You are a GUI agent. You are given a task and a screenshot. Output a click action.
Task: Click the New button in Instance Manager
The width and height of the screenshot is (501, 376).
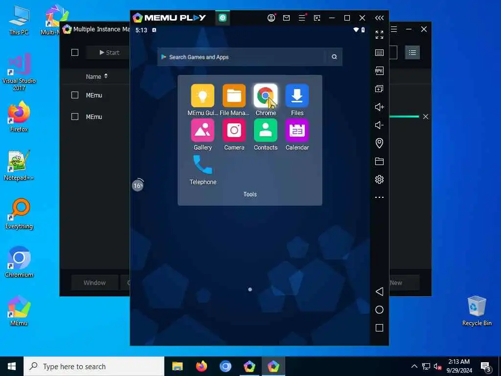(404, 282)
